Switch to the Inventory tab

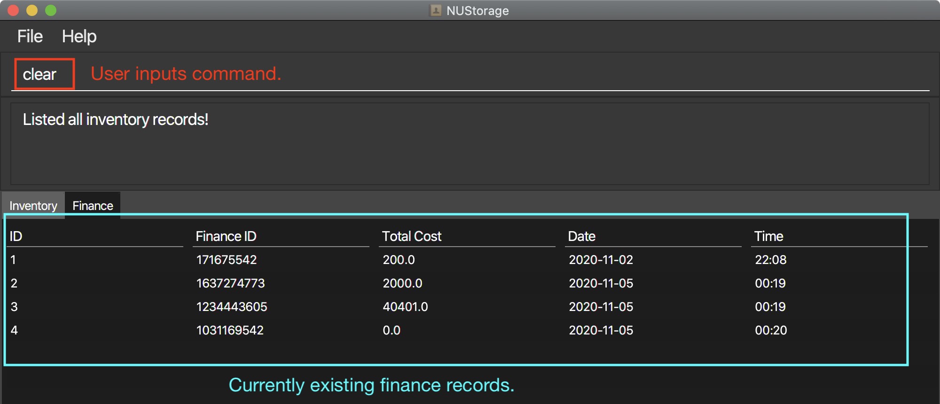pos(33,205)
